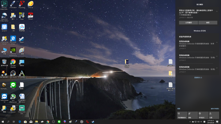This screenshot has width=221, height=124.
Task: Open the Saved folder on desktop
Action: 170,74
